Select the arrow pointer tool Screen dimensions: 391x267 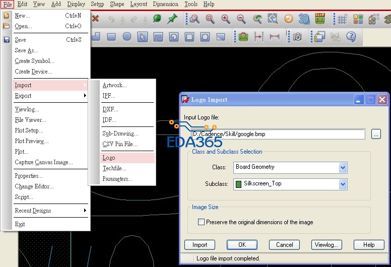[x=143, y=37]
